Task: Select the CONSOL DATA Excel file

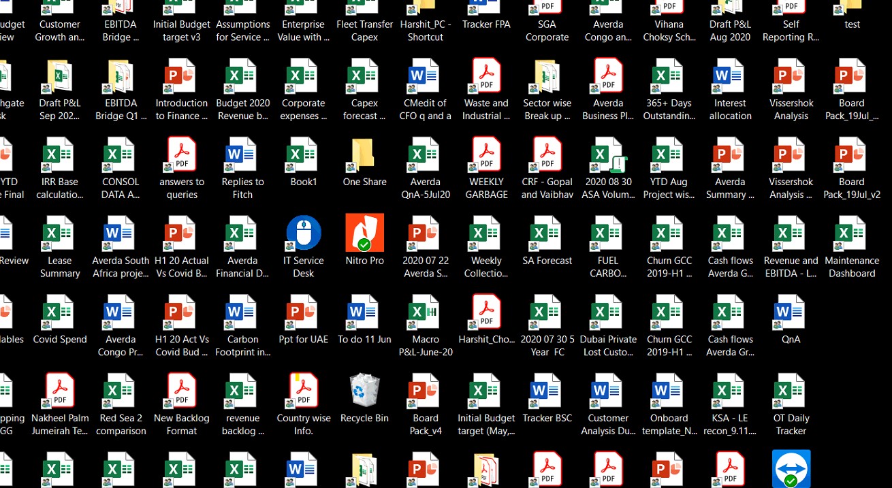Action: coord(121,154)
